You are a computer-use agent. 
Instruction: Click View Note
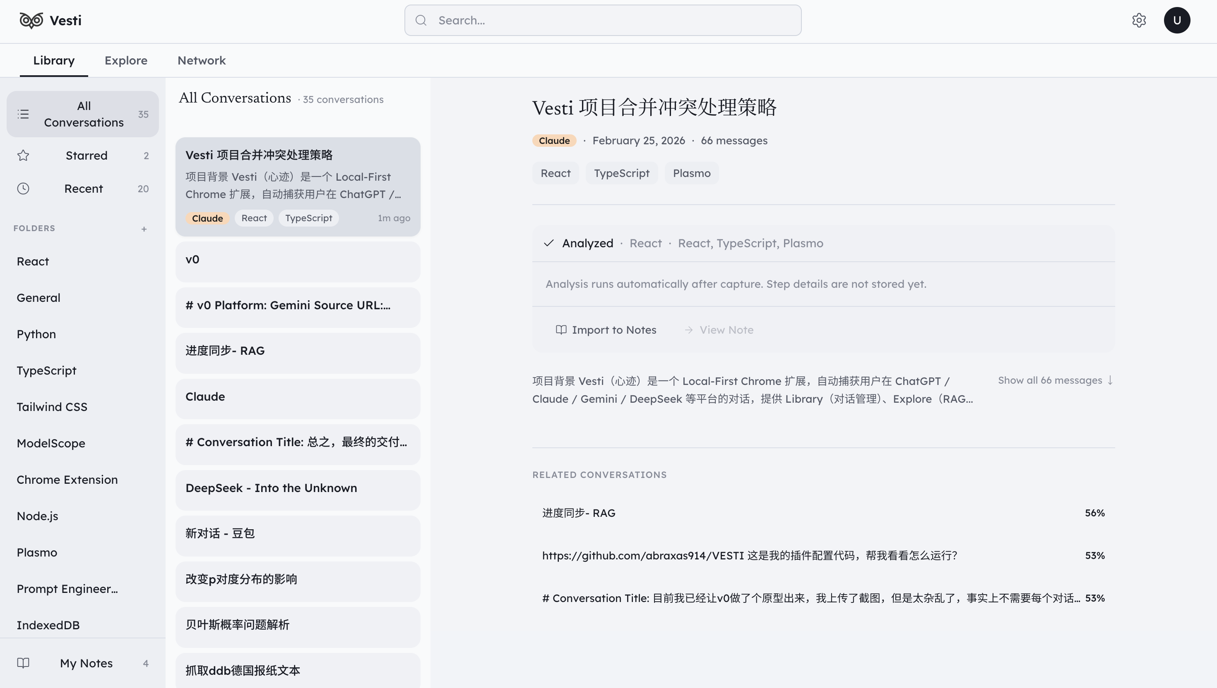pos(719,330)
